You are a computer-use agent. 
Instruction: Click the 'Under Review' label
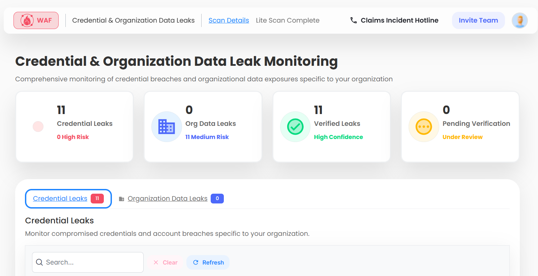[462, 137]
